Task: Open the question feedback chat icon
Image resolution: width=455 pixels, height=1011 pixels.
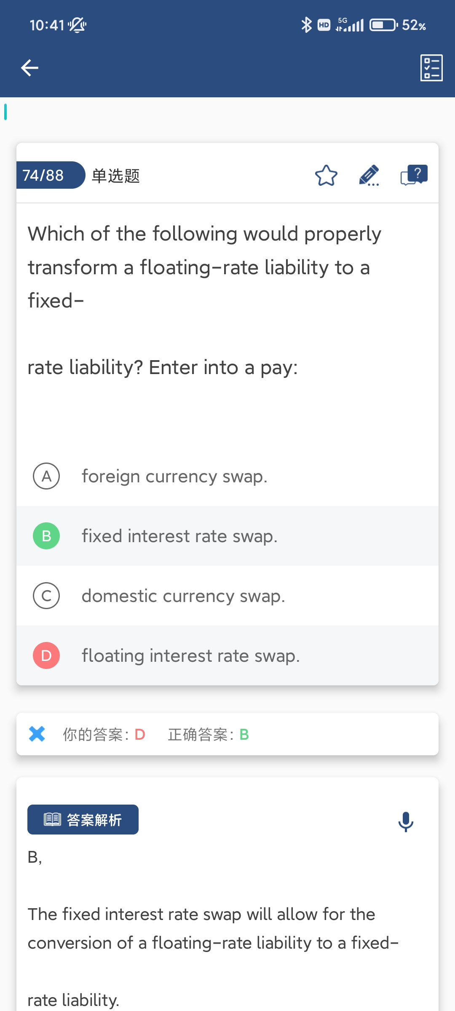Action: pyautogui.click(x=414, y=175)
